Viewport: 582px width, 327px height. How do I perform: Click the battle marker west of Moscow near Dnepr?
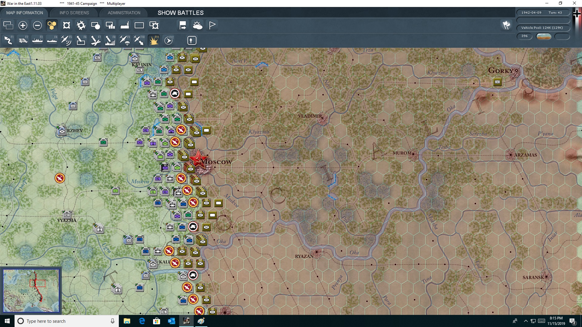(60, 178)
